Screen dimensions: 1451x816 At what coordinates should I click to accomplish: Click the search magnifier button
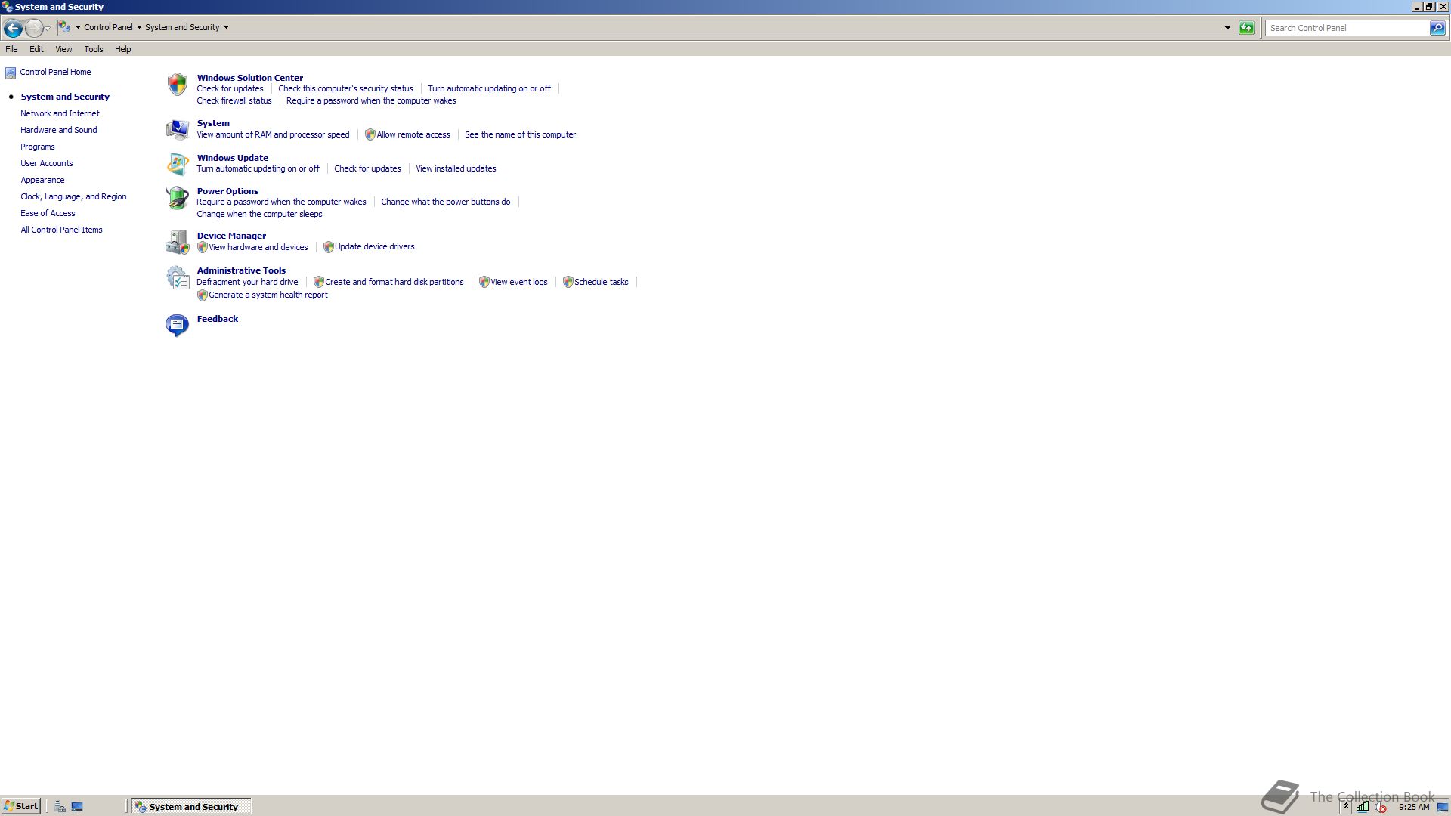coord(1437,28)
